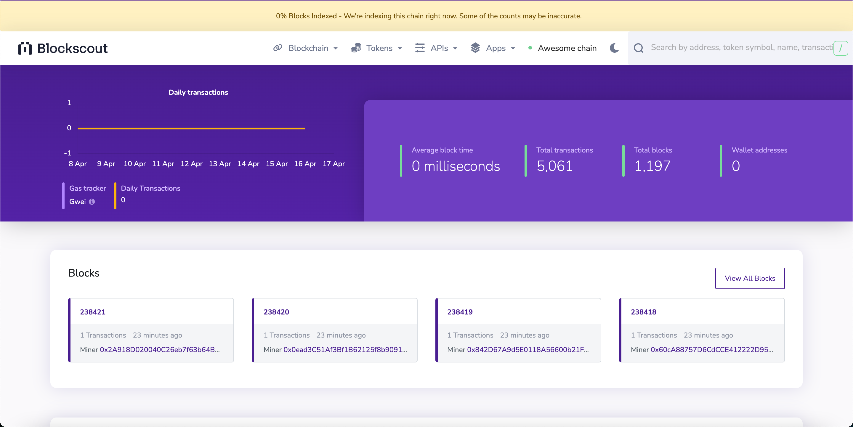The image size is (853, 427).
Task: Open the Apps dropdown menu
Action: point(496,48)
